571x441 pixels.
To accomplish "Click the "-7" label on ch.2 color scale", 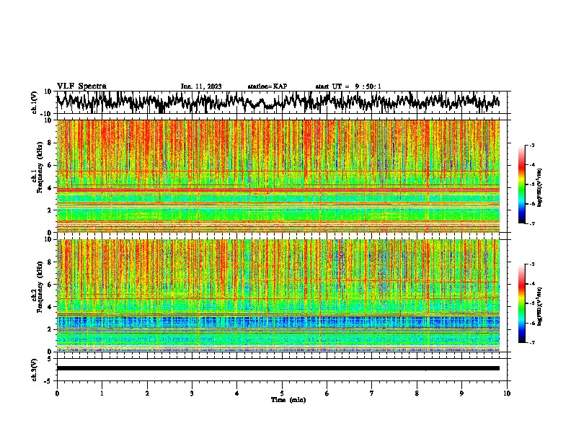I will pos(532,342).
